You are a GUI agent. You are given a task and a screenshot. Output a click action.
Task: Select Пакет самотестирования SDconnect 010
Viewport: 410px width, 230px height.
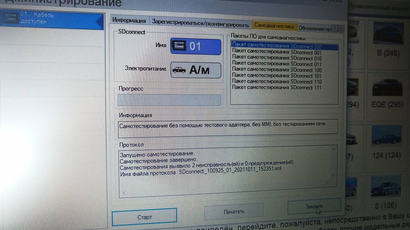point(277,57)
